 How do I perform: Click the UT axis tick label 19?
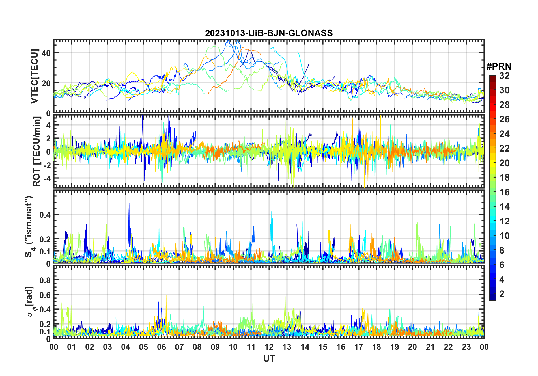(x=395, y=347)
